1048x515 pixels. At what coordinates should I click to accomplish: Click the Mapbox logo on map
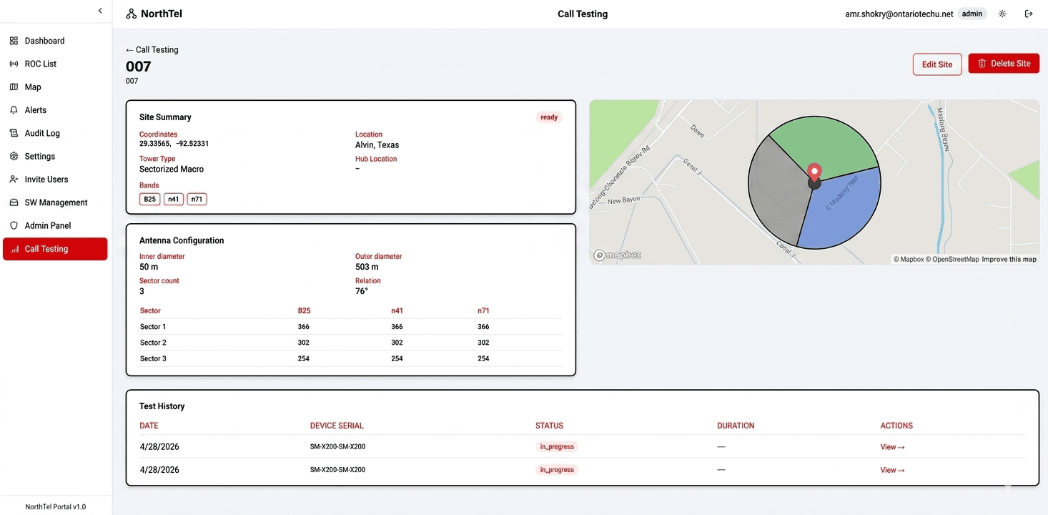pos(618,255)
